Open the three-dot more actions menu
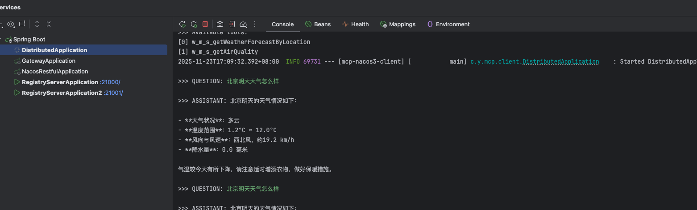The height and width of the screenshot is (210, 697). pos(255,24)
